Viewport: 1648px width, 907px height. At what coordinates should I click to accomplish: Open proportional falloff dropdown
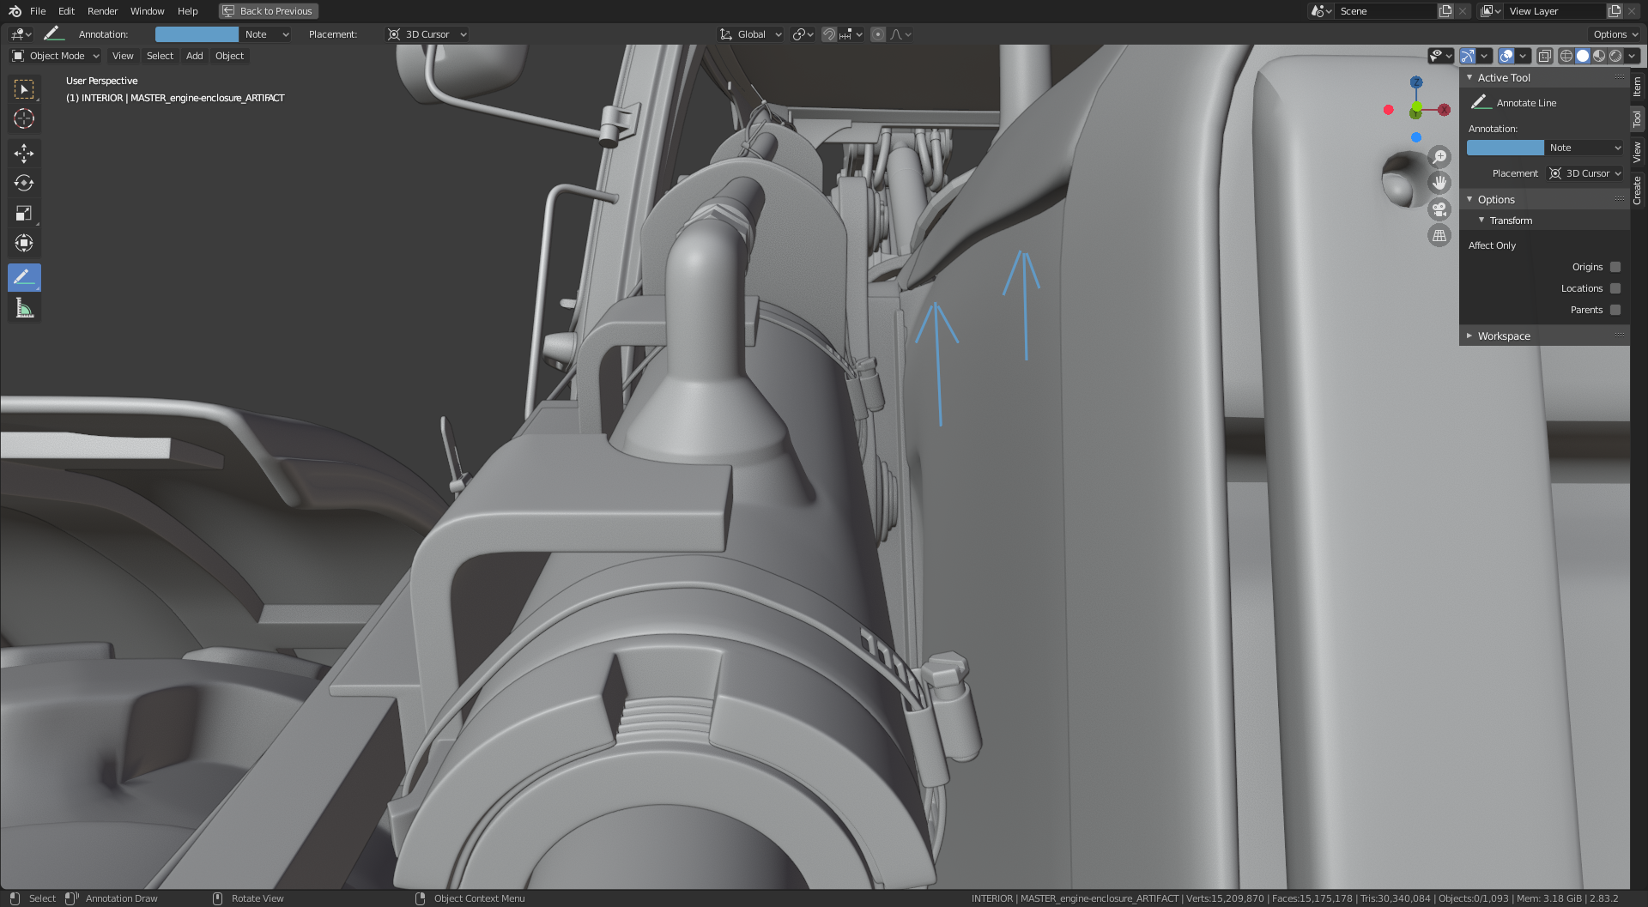(900, 34)
